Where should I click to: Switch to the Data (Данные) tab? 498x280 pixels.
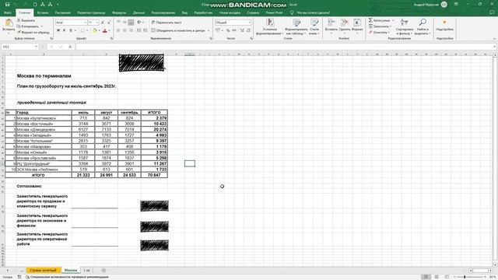139,12
